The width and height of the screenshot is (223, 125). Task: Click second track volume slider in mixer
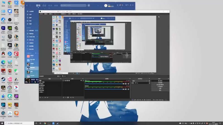tap(105, 89)
